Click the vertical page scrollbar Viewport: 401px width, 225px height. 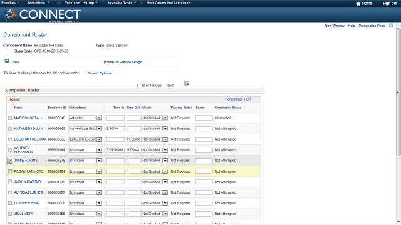coord(398,92)
